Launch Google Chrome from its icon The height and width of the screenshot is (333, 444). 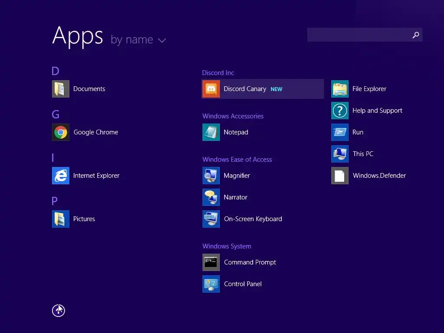click(x=61, y=132)
